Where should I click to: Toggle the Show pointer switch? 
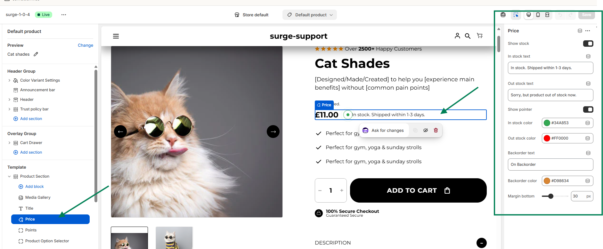click(x=588, y=109)
